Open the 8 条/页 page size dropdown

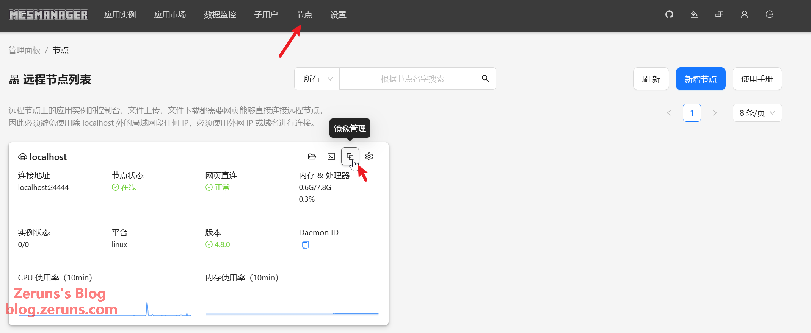coord(757,113)
